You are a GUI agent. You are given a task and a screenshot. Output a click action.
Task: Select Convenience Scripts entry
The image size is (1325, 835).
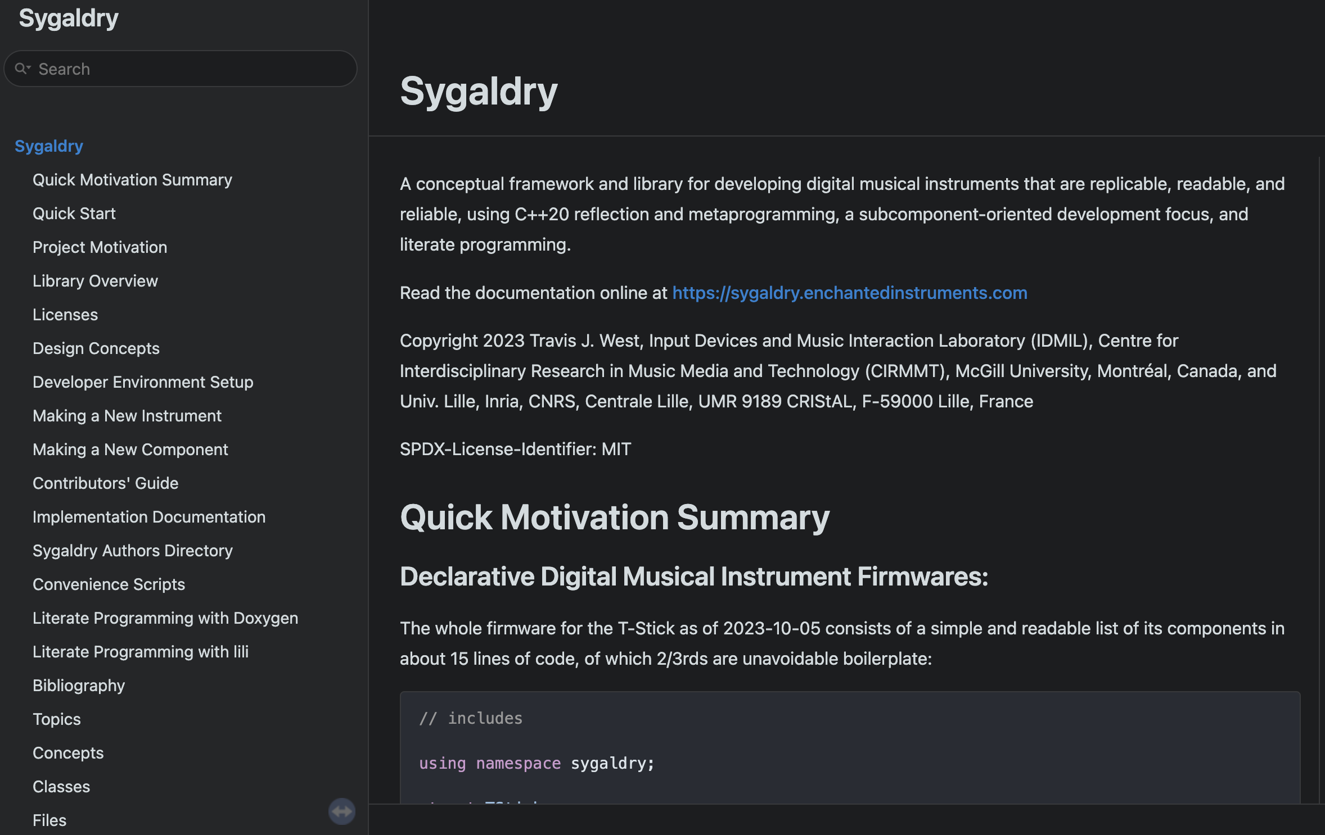tap(109, 584)
